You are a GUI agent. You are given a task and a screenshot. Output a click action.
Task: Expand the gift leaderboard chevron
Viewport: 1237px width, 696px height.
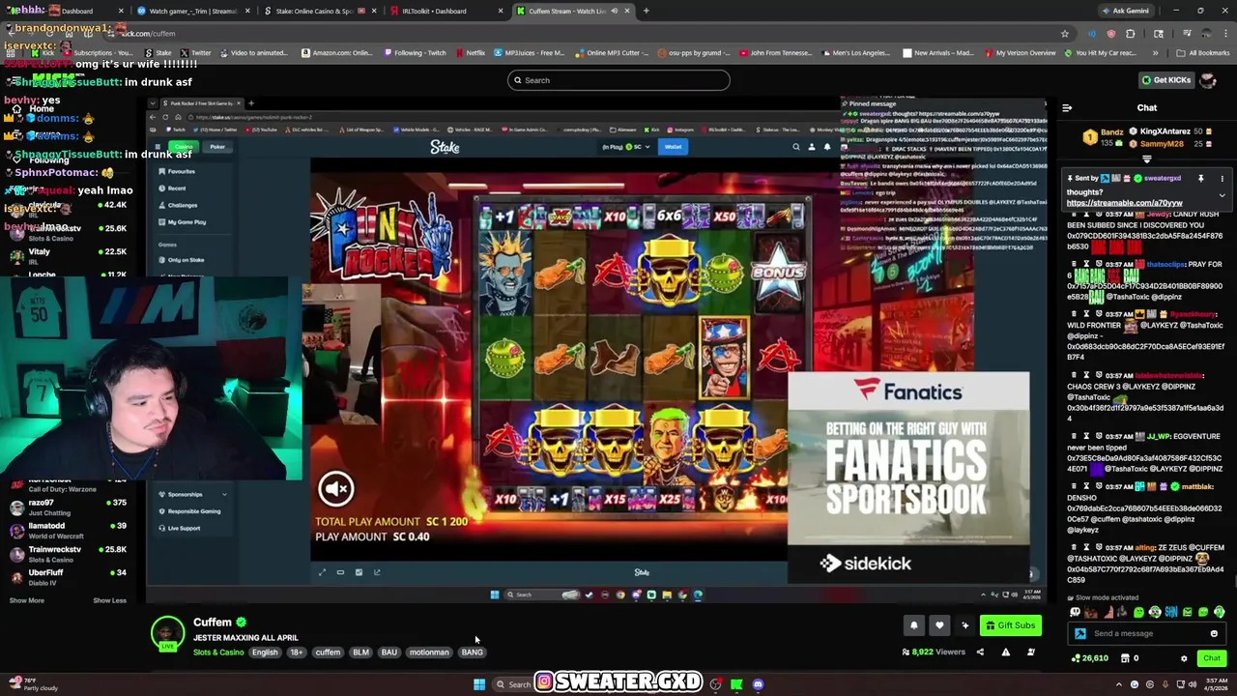[1147, 159]
